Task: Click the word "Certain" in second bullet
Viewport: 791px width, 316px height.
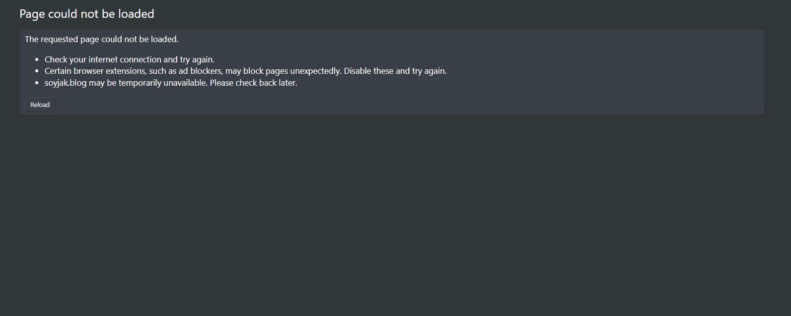Action: click(x=58, y=71)
